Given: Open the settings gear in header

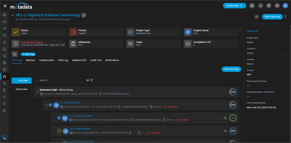Looking at the screenshot, I should (269, 6).
